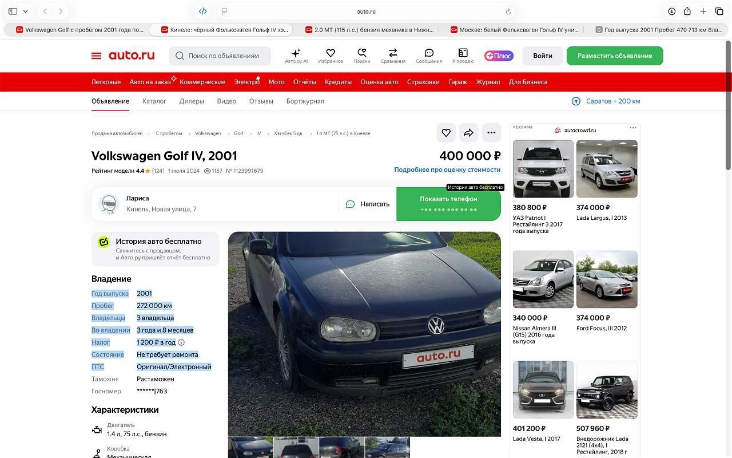Open Подробнее про оценку стоимости link
The width and height of the screenshot is (732, 458).
[x=447, y=169]
